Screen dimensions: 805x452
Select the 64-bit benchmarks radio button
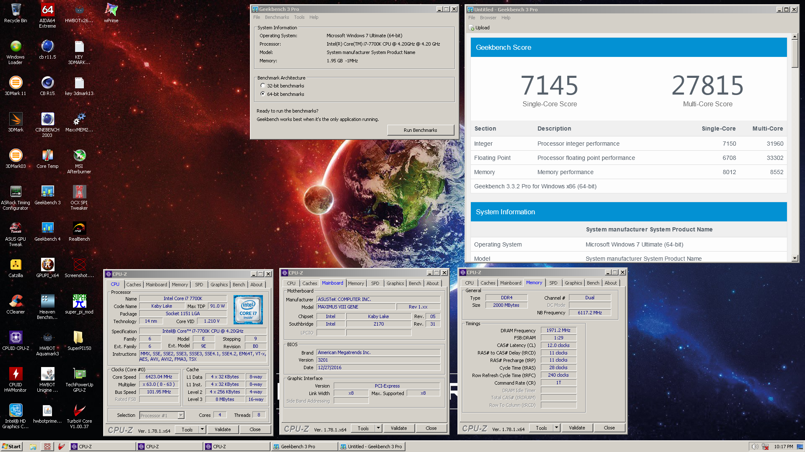click(263, 94)
